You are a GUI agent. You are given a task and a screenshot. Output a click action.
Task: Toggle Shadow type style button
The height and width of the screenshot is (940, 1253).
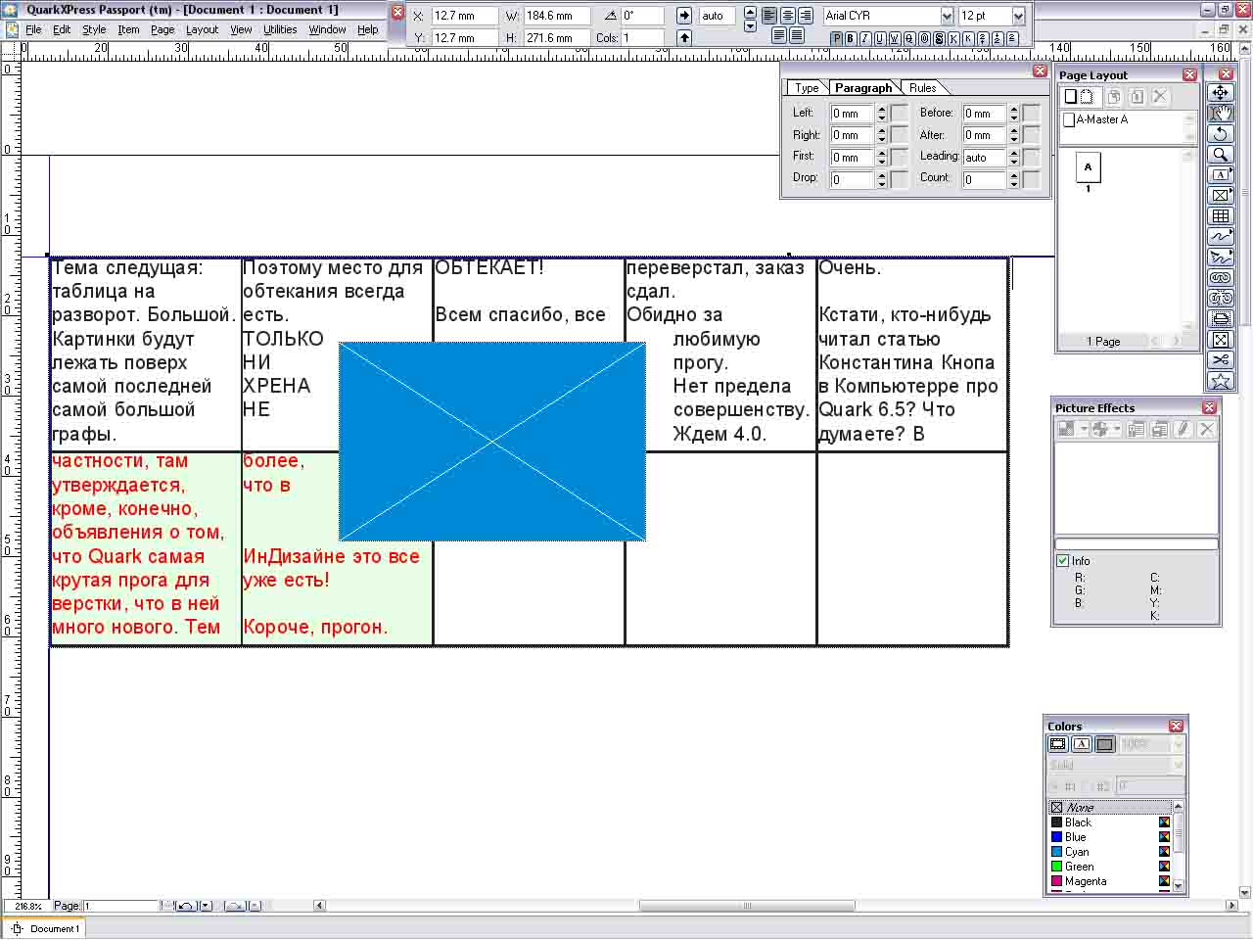tap(939, 38)
